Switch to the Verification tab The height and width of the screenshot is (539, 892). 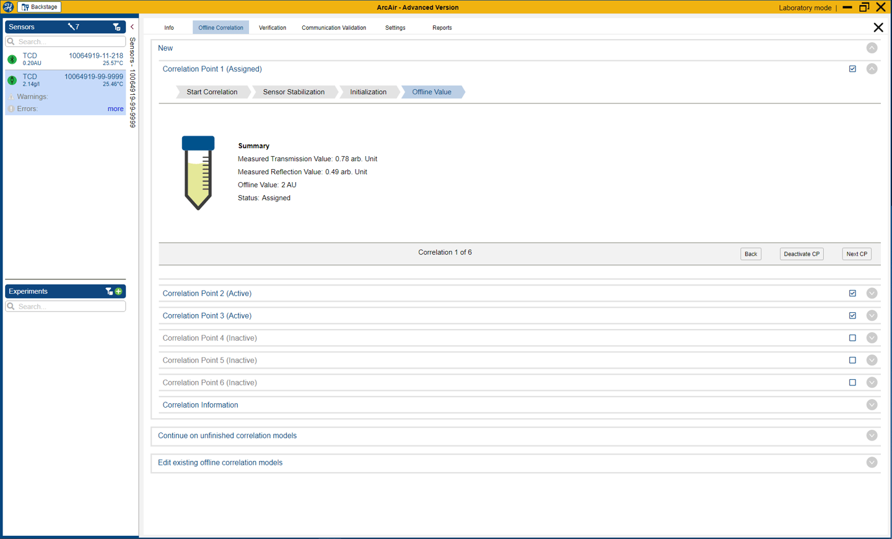pyautogui.click(x=272, y=27)
